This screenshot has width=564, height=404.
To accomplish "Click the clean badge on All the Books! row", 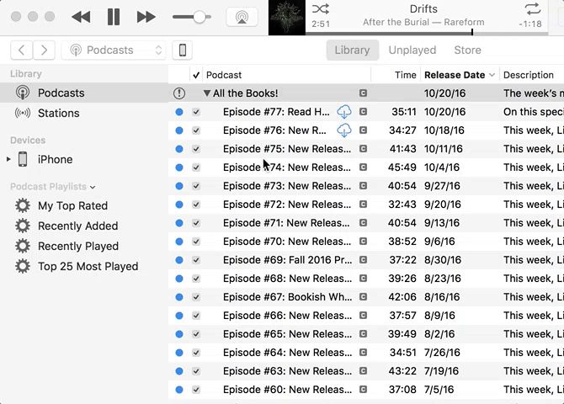I will 364,93.
